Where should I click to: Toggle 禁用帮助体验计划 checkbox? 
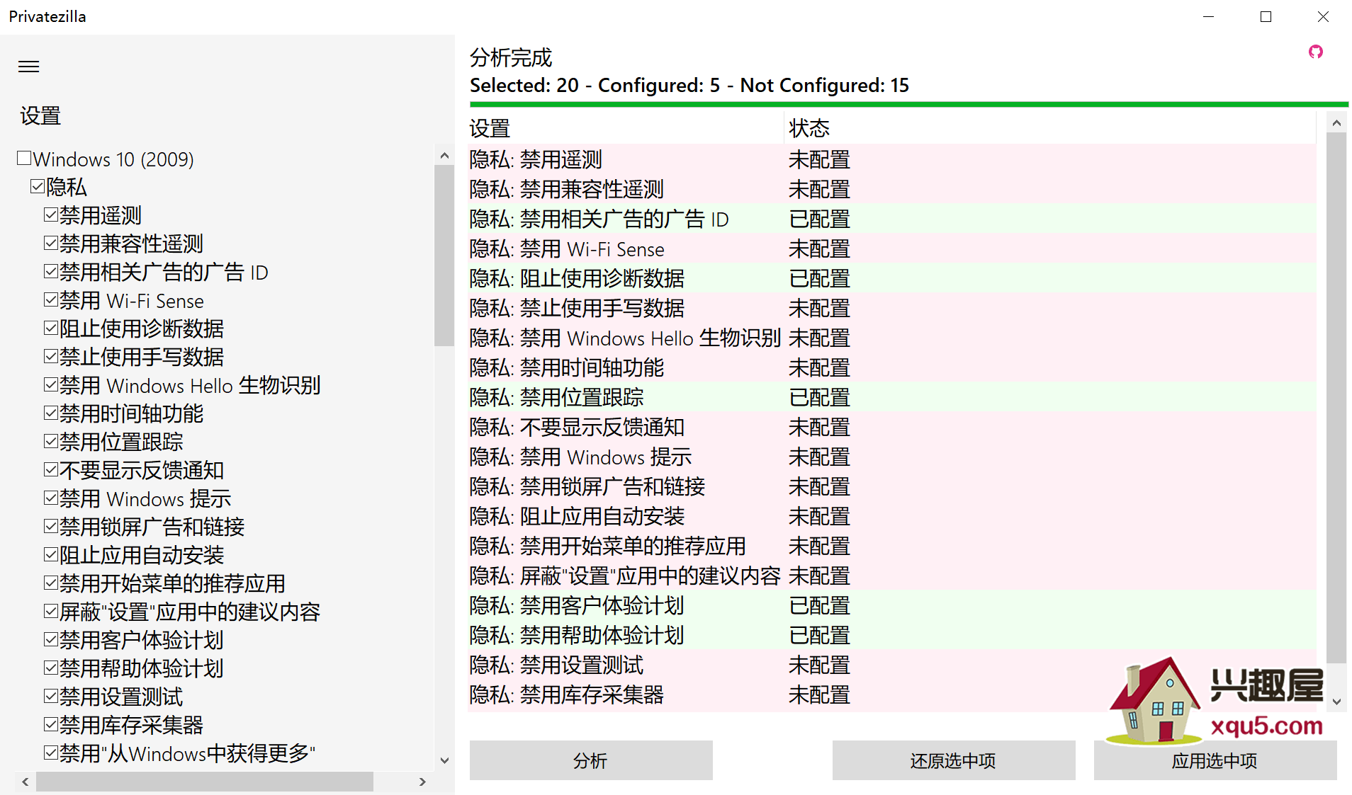tap(51, 668)
